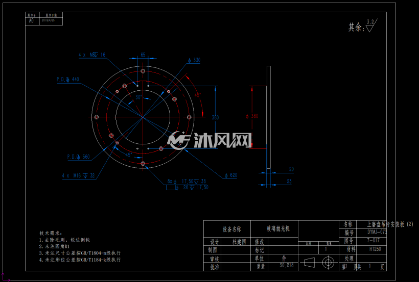The height and width of the screenshot is (282, 419).
Task: Select the '4 x M16 ↓ 32' annotation
Action: click(78, 175)
